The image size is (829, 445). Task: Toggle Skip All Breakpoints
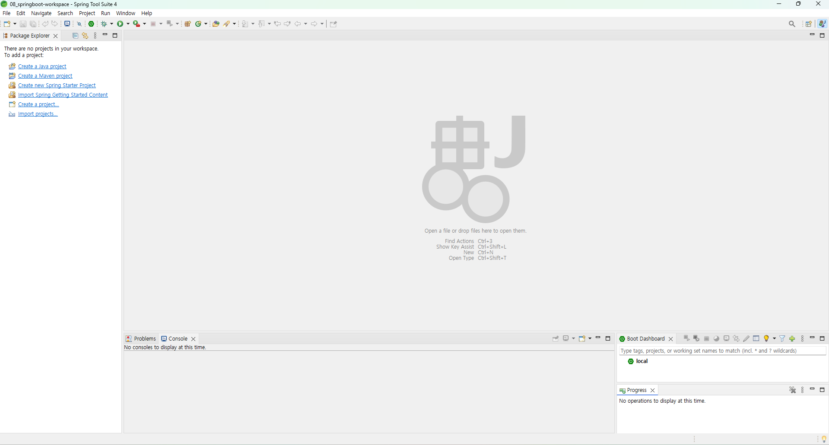[79, 24]
